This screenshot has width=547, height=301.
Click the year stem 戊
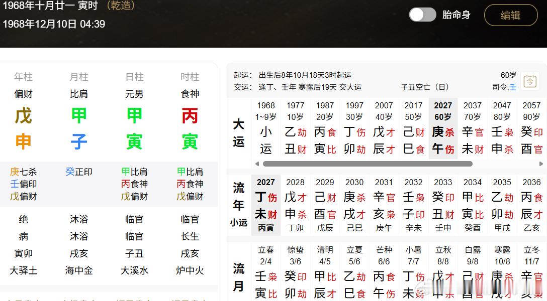pyautogui.click(x=23, y=116)
